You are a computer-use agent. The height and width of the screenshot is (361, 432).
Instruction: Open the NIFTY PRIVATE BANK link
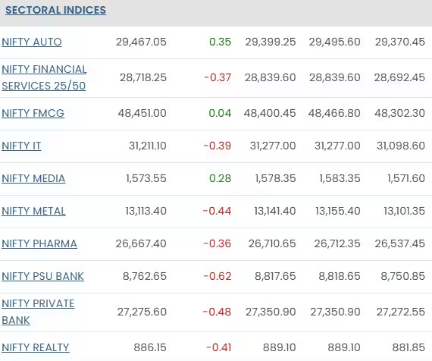coord(38,312)
